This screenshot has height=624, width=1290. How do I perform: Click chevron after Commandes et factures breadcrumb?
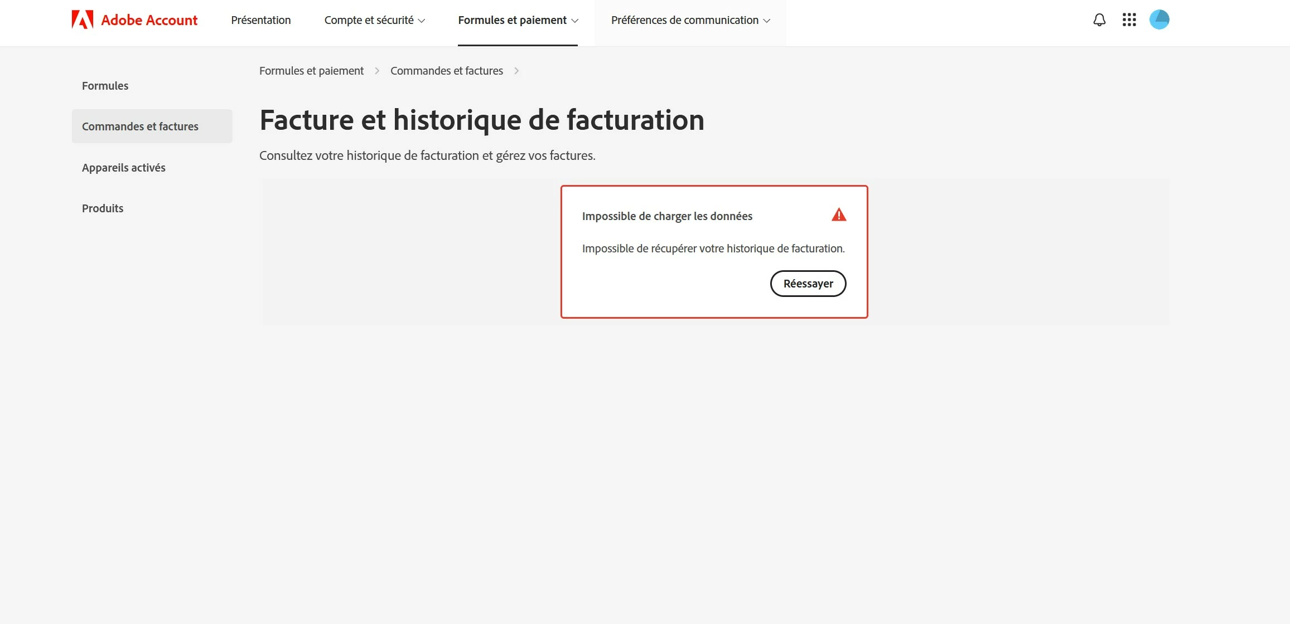516,71
